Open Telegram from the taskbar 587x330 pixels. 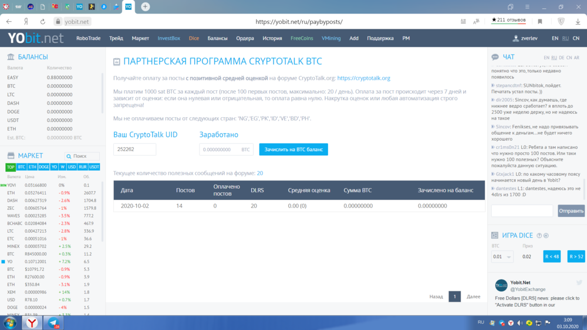(53, 322)
